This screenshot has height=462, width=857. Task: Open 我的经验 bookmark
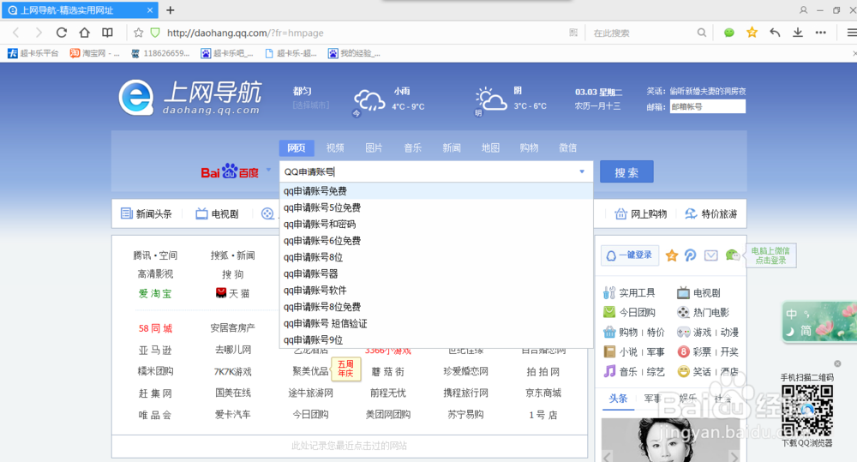354,53
